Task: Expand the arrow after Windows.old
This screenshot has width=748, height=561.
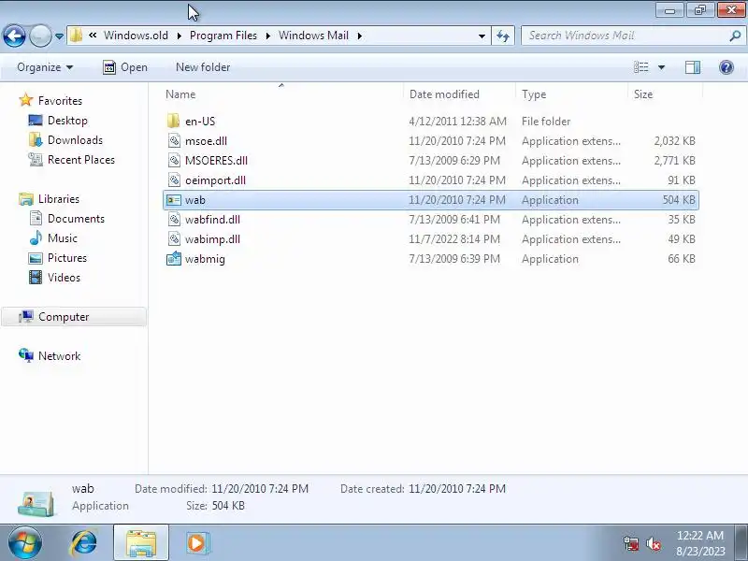Action: 179,36
